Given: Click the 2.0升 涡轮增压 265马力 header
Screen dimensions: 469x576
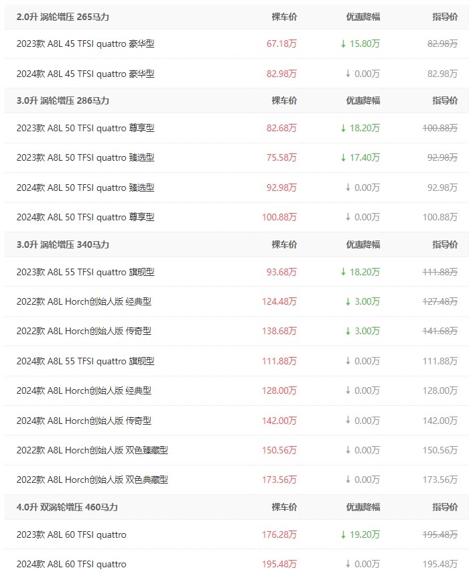Looking at the screenshot, I should [x=63, y=17].
